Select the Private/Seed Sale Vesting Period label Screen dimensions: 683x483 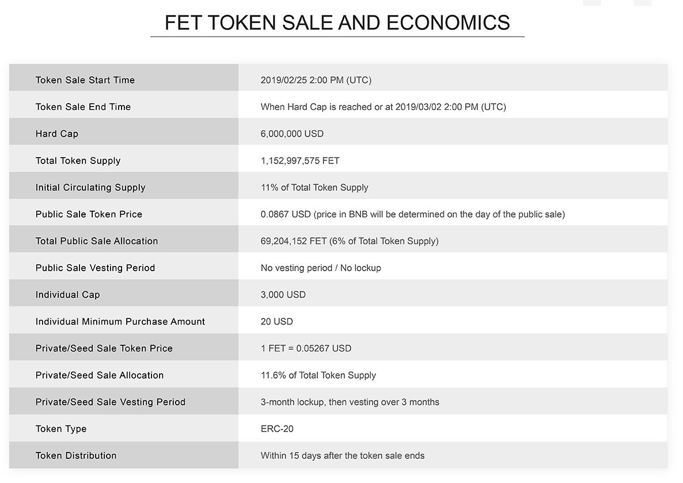tap(111, 402)
